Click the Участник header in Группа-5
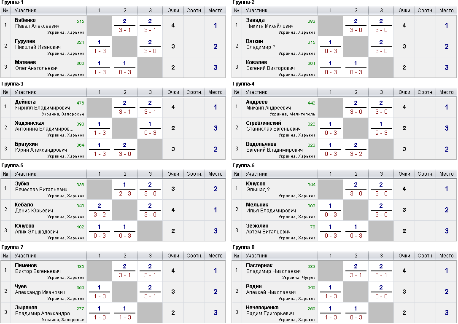 (25, 174)
